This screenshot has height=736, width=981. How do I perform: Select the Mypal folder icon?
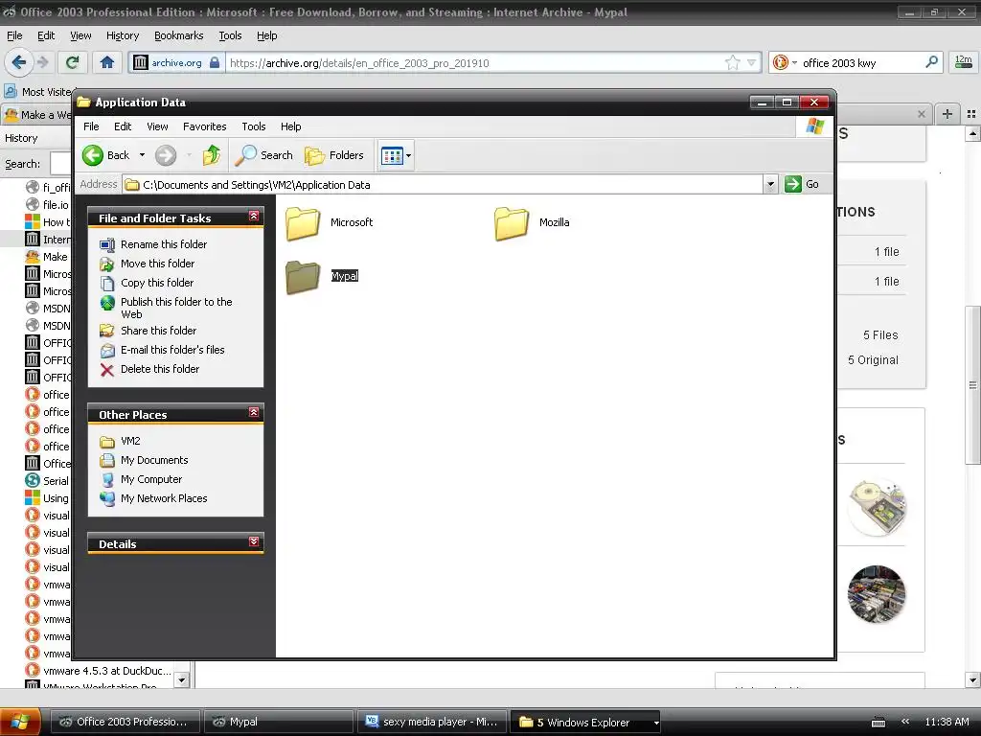(x=303, y=277)
